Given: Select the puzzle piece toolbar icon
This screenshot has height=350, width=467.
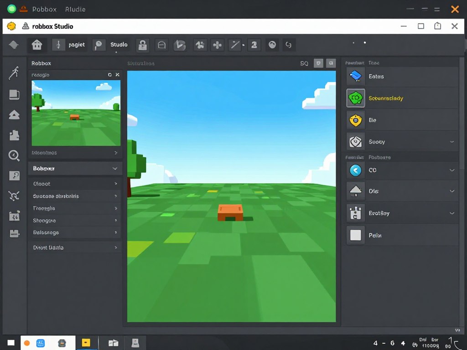Looking at the screenshot, I should click(200, 45).
